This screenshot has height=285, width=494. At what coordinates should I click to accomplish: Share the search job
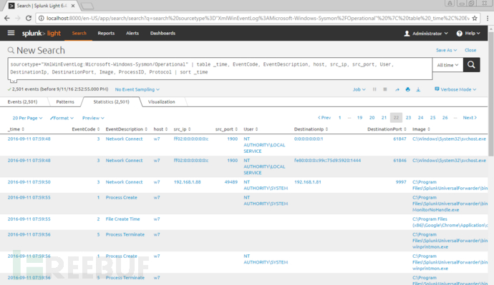point(397,89)
